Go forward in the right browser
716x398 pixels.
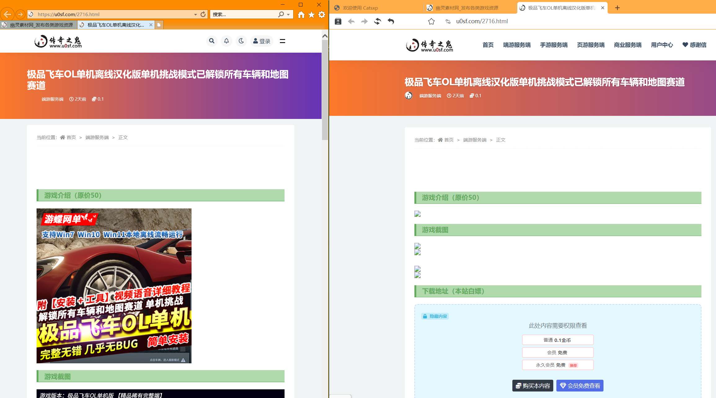tap(364, 21)
